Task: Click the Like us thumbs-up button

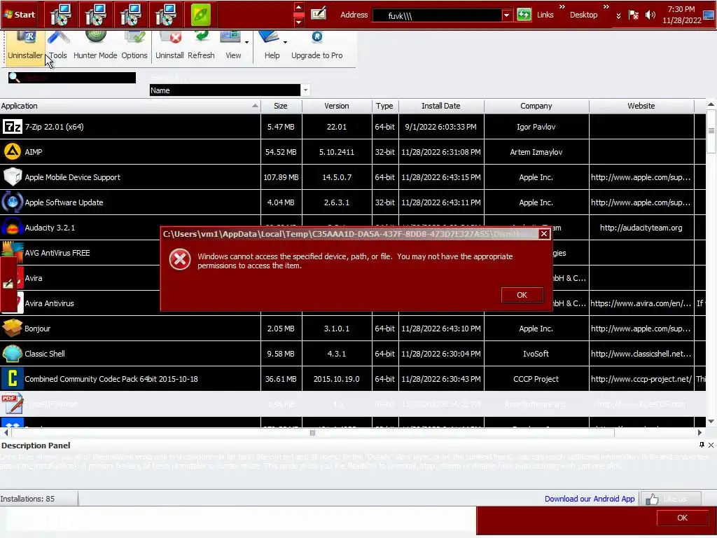Action: point(670,499)
